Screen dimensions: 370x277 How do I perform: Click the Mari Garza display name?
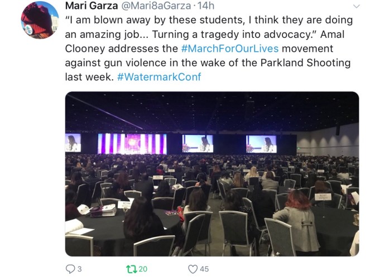92,6
